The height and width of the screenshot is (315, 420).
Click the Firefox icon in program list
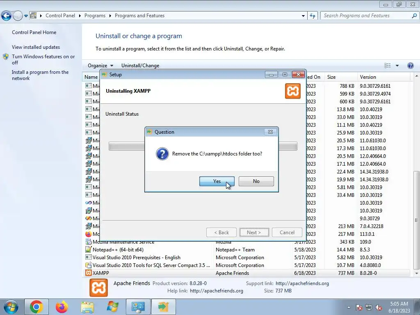point(89,234)
